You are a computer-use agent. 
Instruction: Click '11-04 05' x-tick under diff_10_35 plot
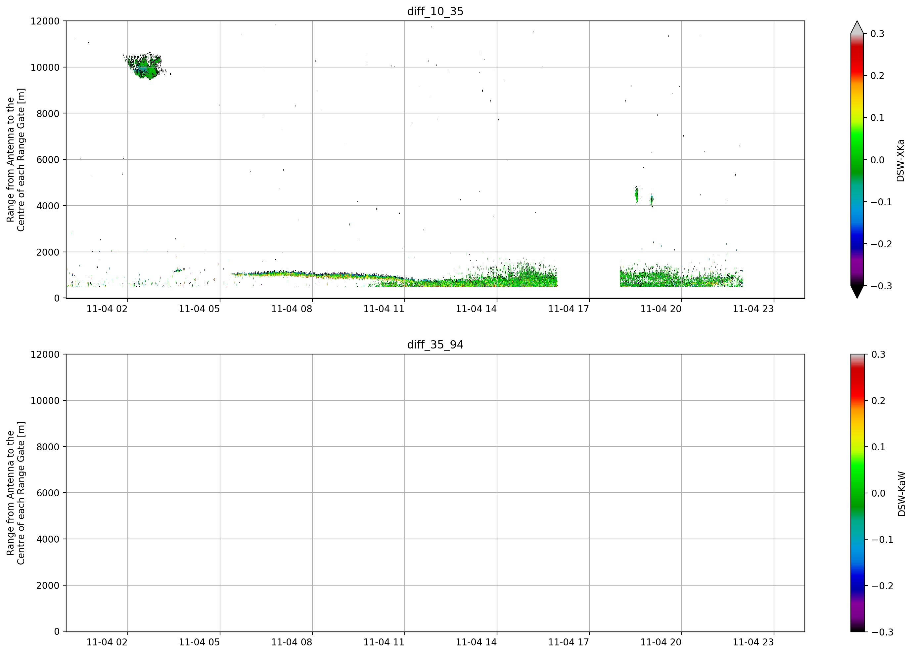click(x=199, y=309)
